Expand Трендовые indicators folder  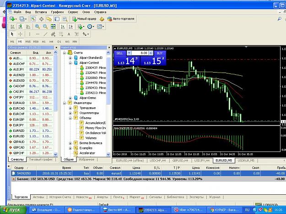click(70, 108)
